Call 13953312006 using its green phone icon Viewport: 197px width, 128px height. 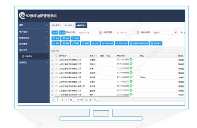pos(131,95)
